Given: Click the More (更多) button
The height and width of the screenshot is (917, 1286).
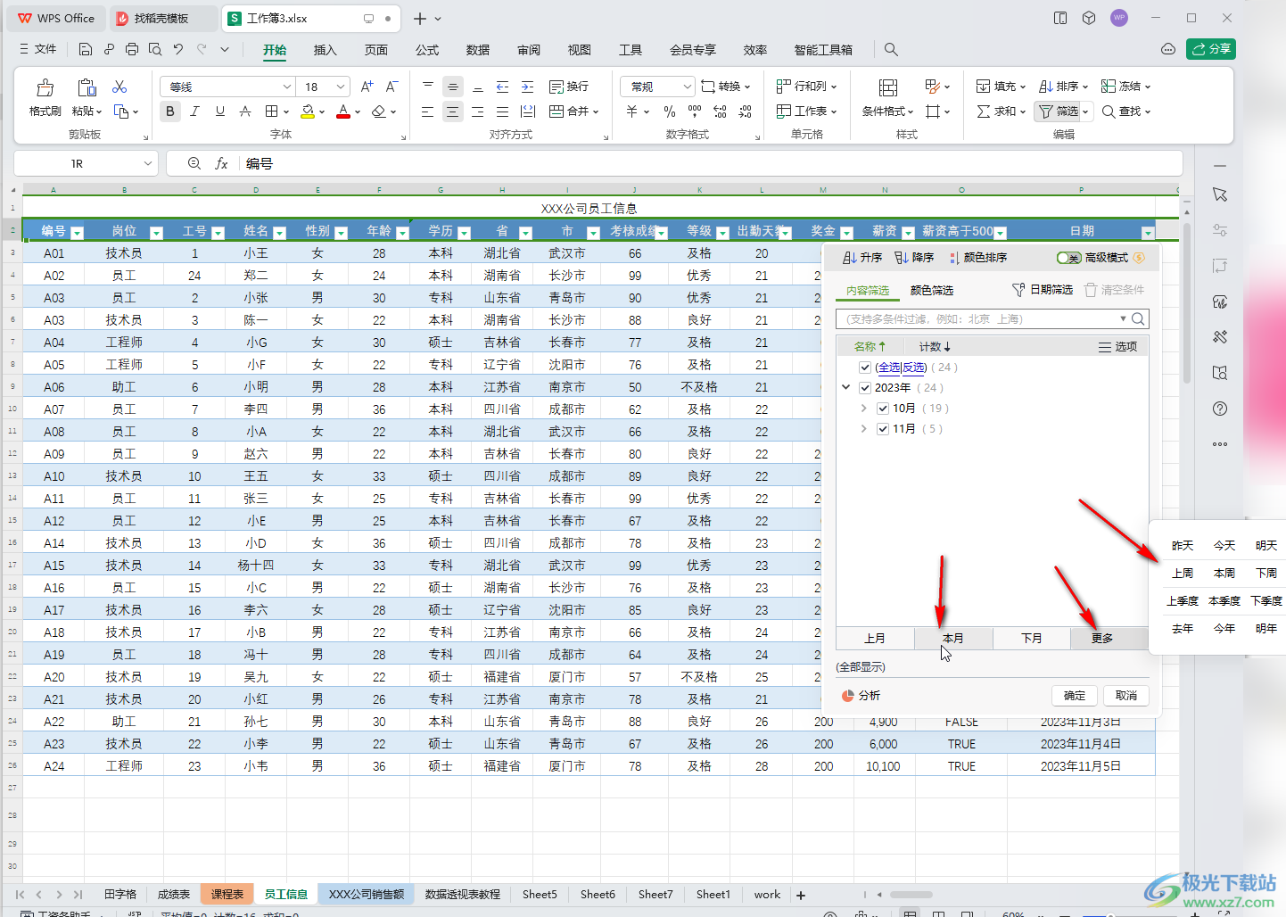Looking at the screenshot, I should (1102, 639).
